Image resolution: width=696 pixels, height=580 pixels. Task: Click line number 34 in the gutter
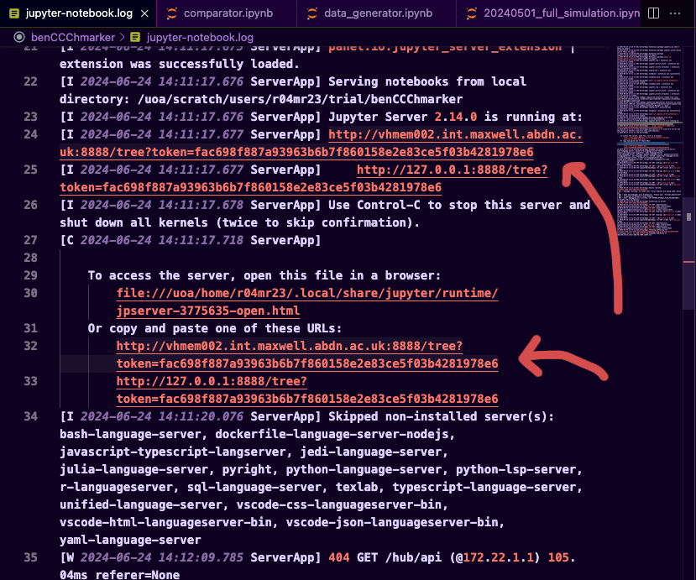(x=30, y=416)
